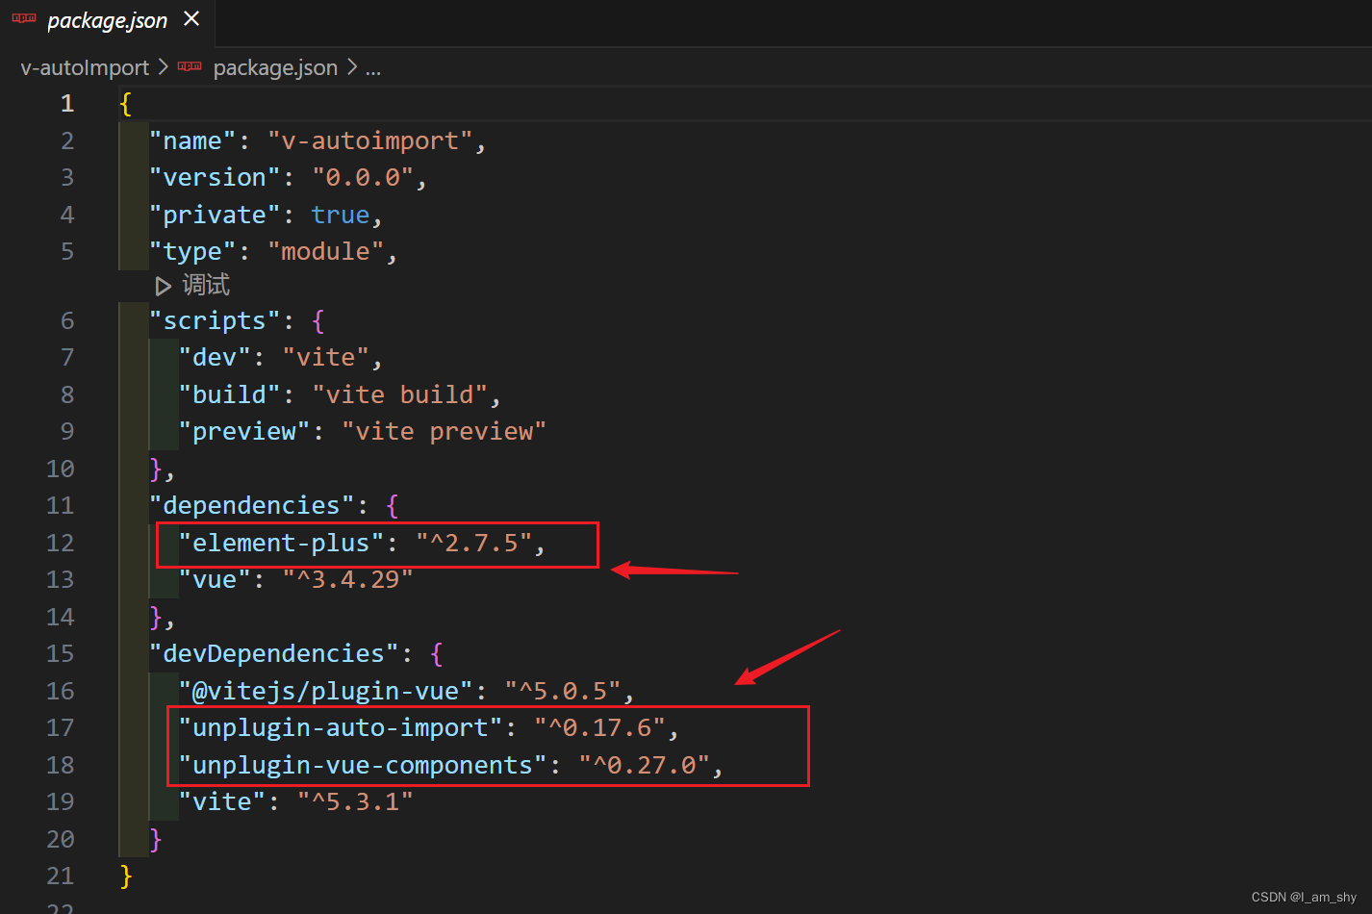Click line number 15 in gutter

[60, 653]
